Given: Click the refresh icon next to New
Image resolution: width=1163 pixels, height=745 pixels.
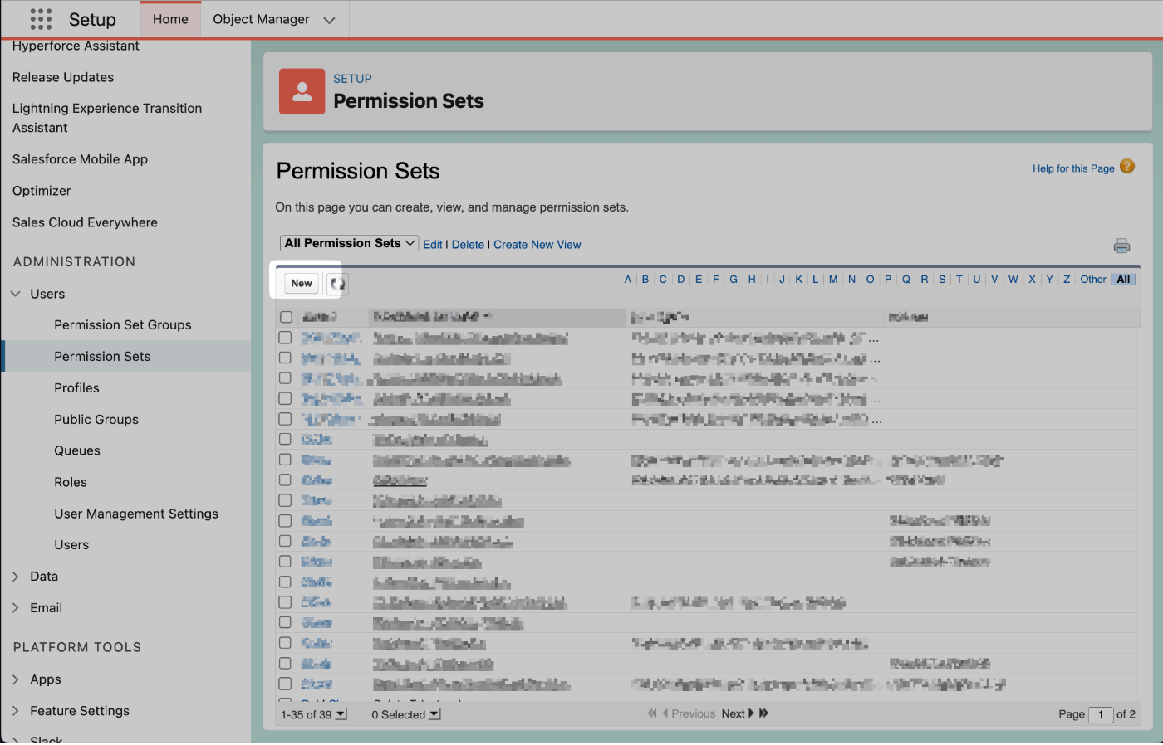Looking at the screenshot, I should [337, 284].
